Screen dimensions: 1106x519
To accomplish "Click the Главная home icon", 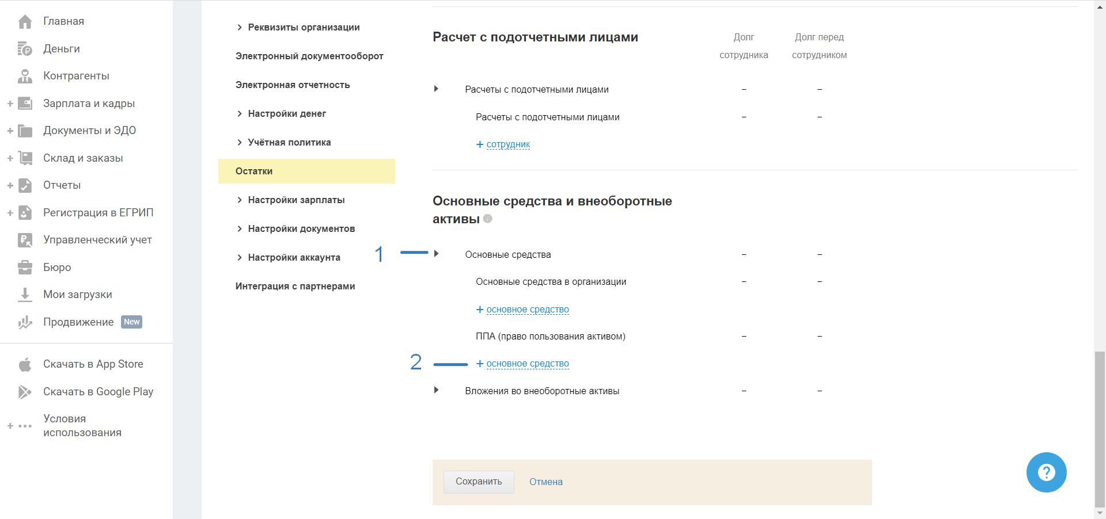I will pos(25,22).
